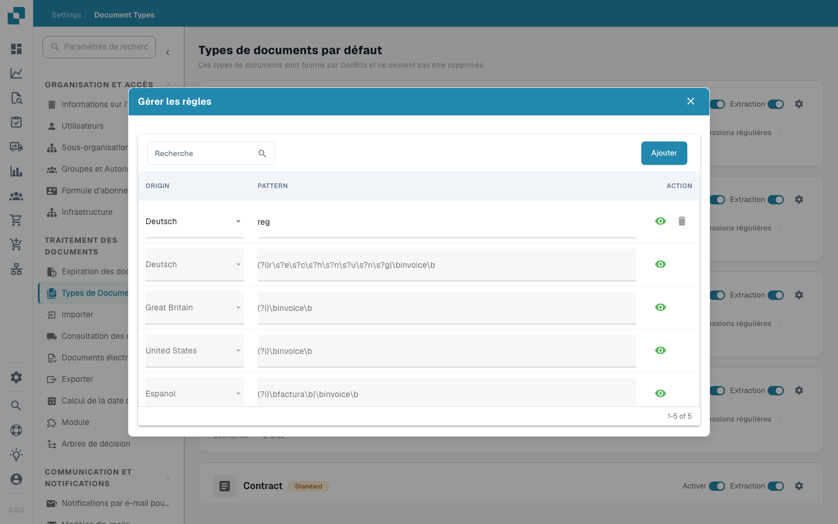Screen dimensions: 838x524
Task: Toggle visibility of the Espanol rule
Action: [661, 394]
